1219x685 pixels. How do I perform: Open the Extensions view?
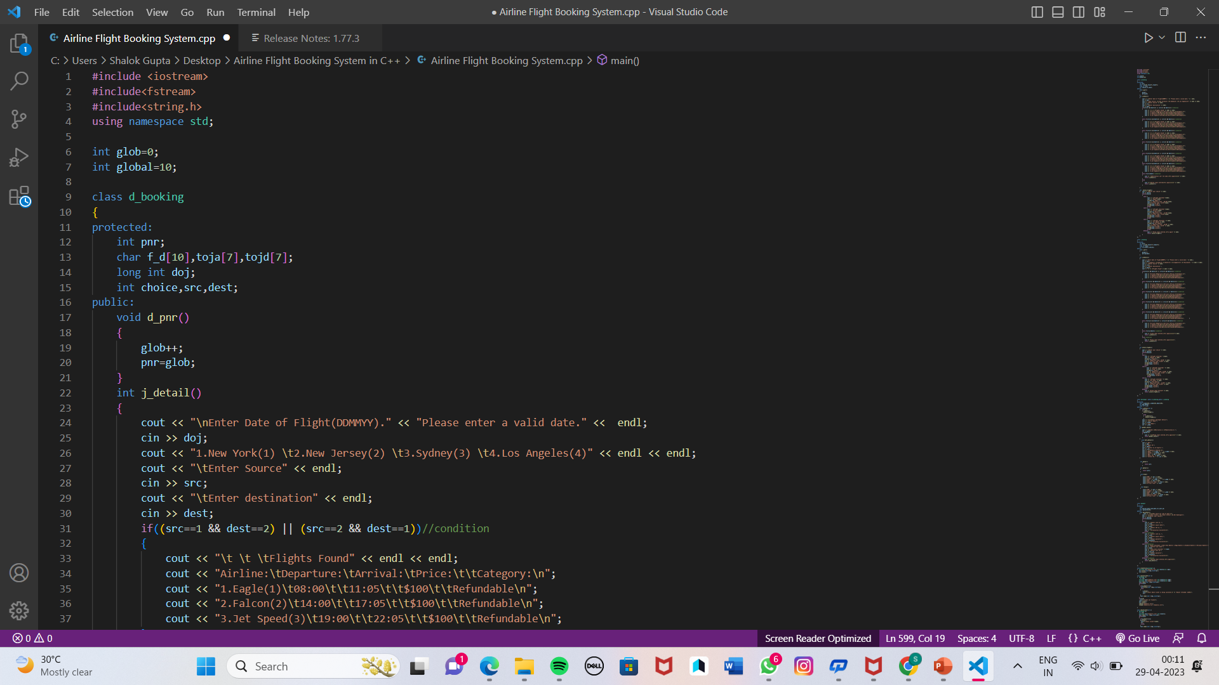(x=19, y=196)
